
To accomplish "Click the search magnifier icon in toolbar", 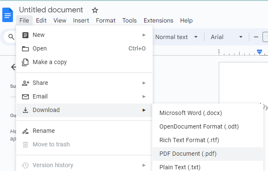I will pyautogui.click(x=11, y=37).
